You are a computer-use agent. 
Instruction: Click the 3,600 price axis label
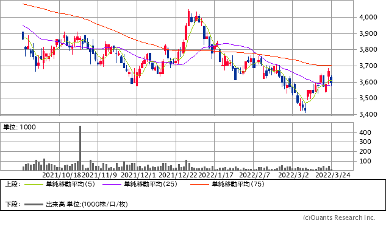click(x=368, y=82)
